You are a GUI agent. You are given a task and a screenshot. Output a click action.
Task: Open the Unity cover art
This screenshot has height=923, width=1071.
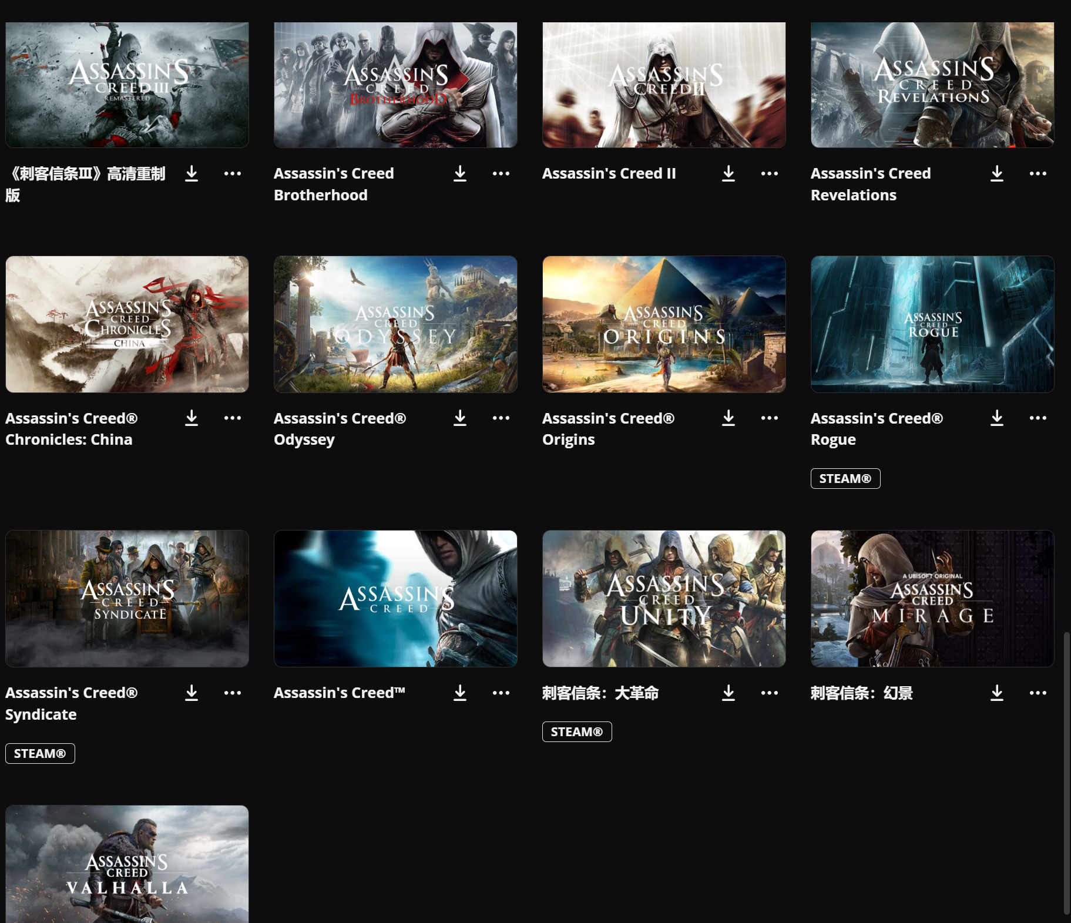click(x=664, y=599)
